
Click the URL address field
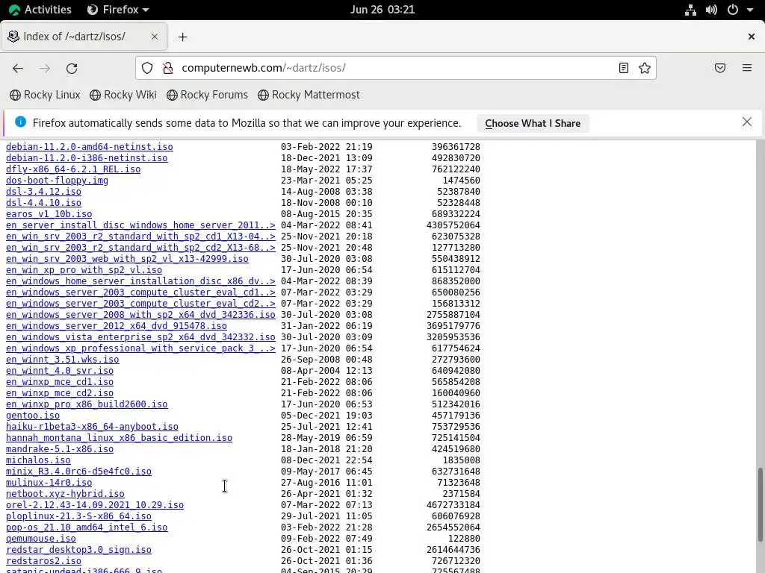click(395, 68)
